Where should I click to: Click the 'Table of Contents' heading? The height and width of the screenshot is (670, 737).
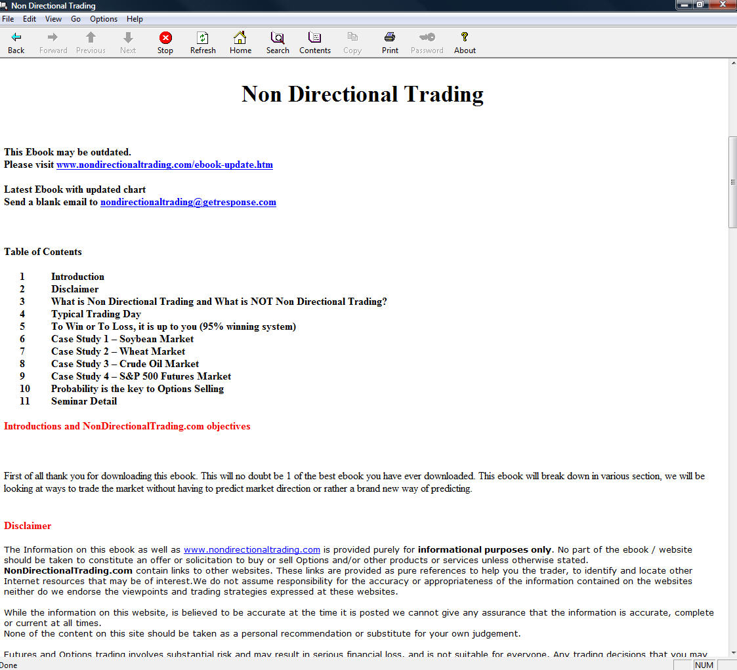[43, 252]
